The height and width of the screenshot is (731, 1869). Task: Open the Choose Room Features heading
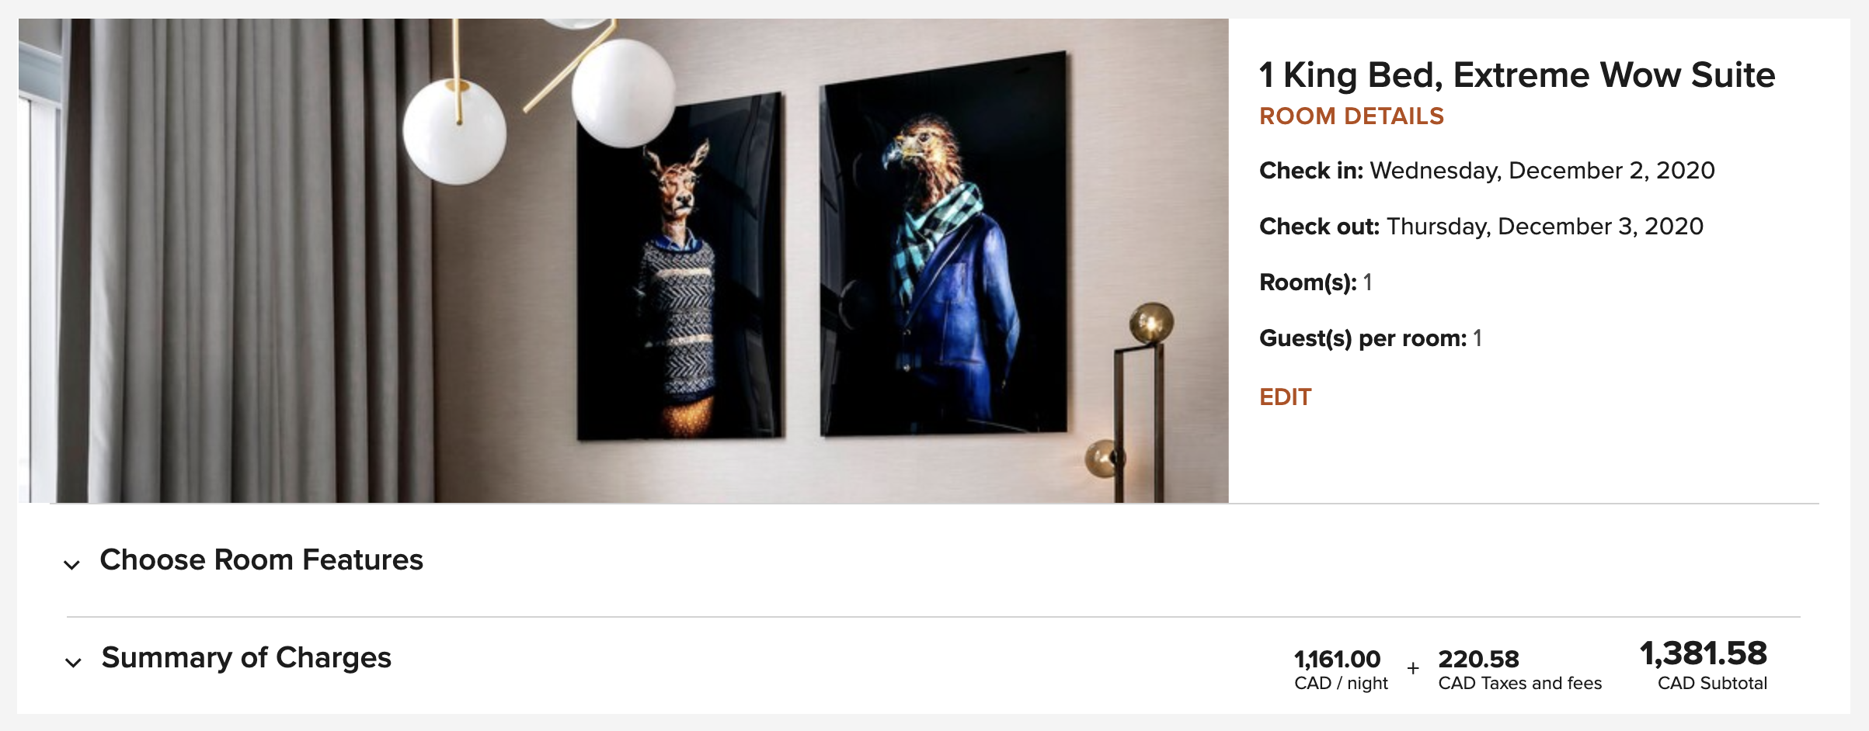pos(262,560)
